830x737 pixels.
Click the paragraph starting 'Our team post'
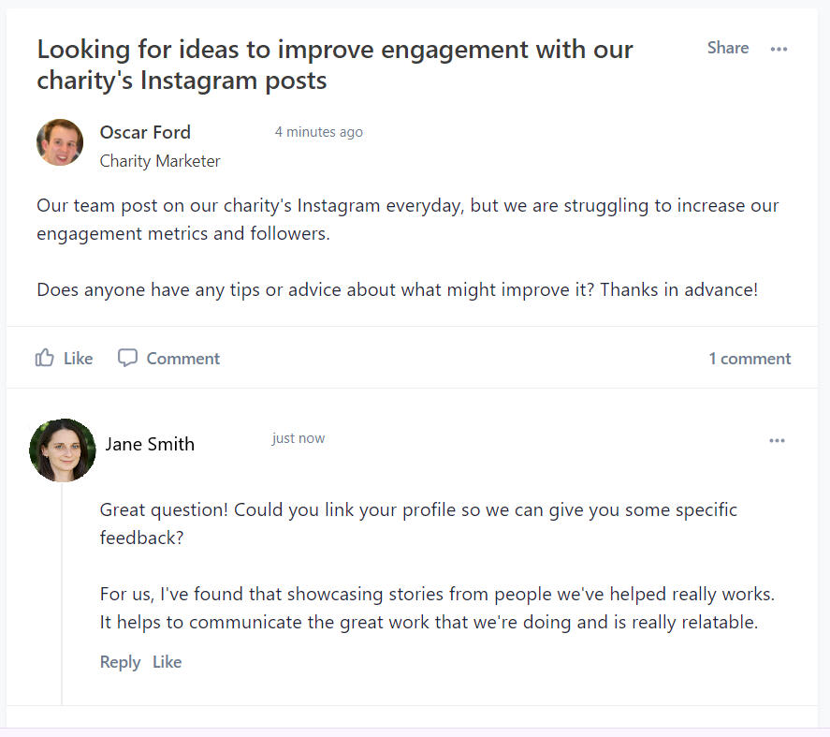coord(407,219)
